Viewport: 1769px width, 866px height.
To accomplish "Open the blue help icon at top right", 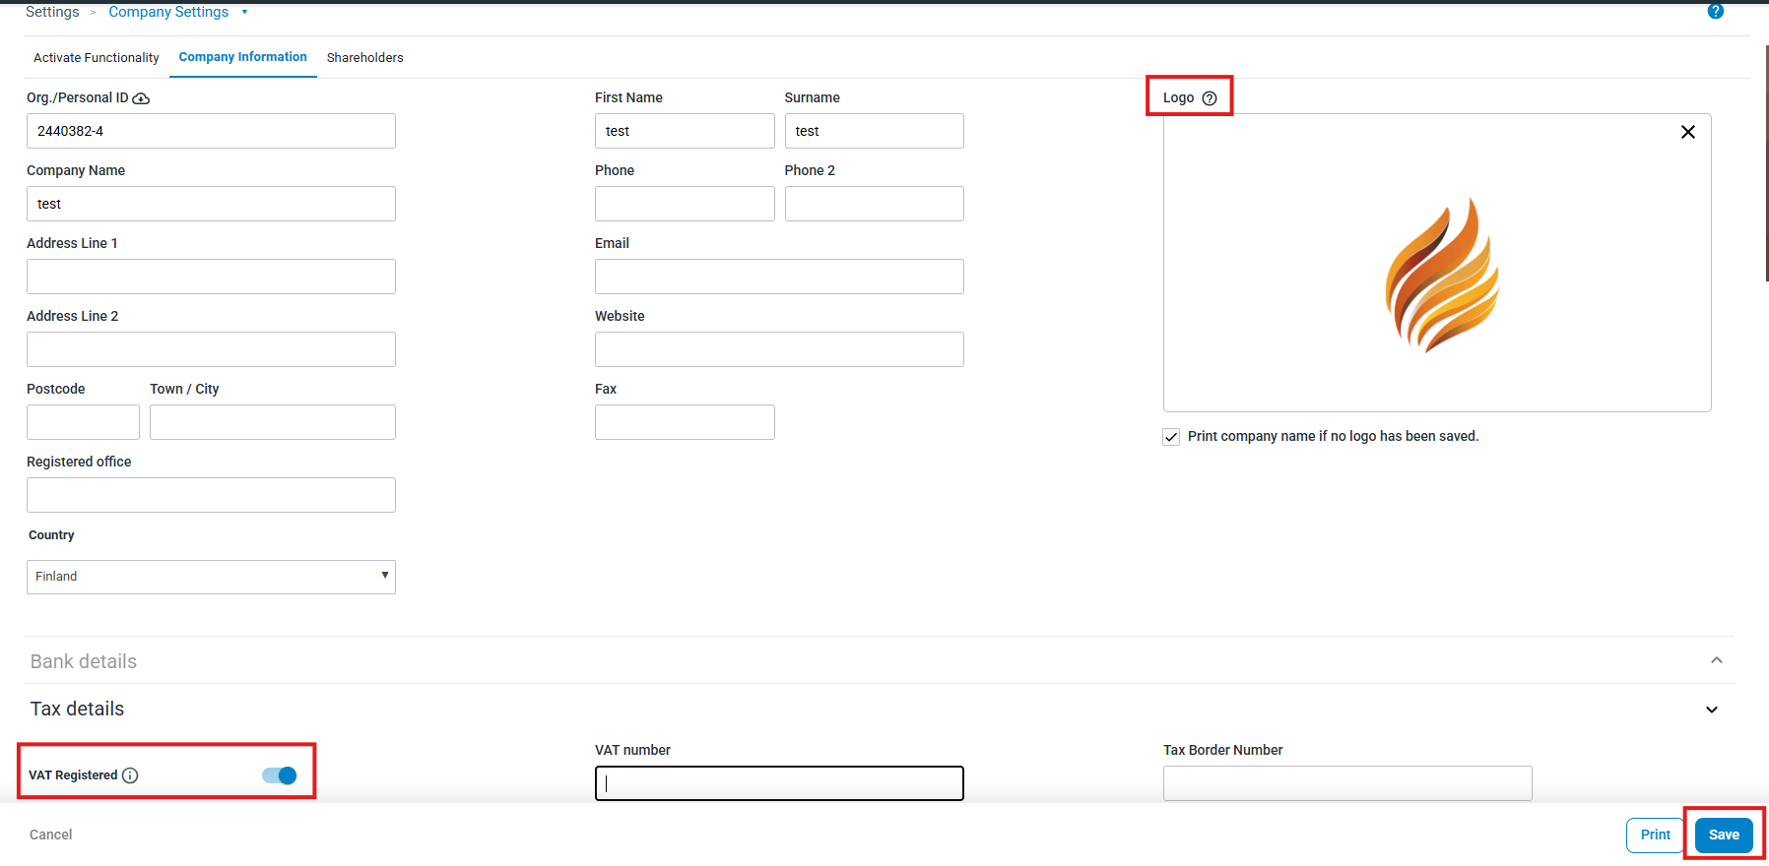I will point(1715,12).
